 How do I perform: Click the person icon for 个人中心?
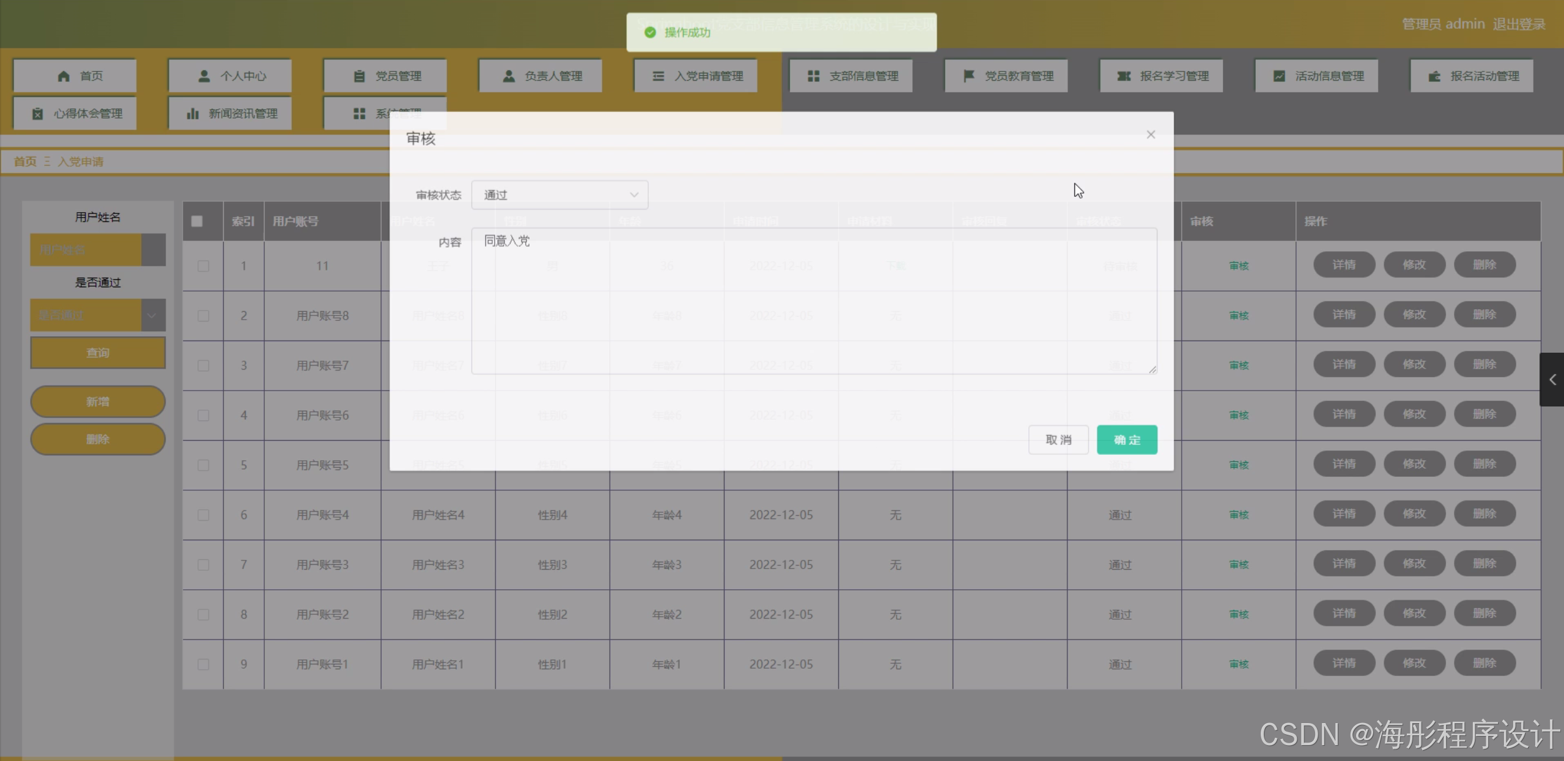(x=204, y=76)
